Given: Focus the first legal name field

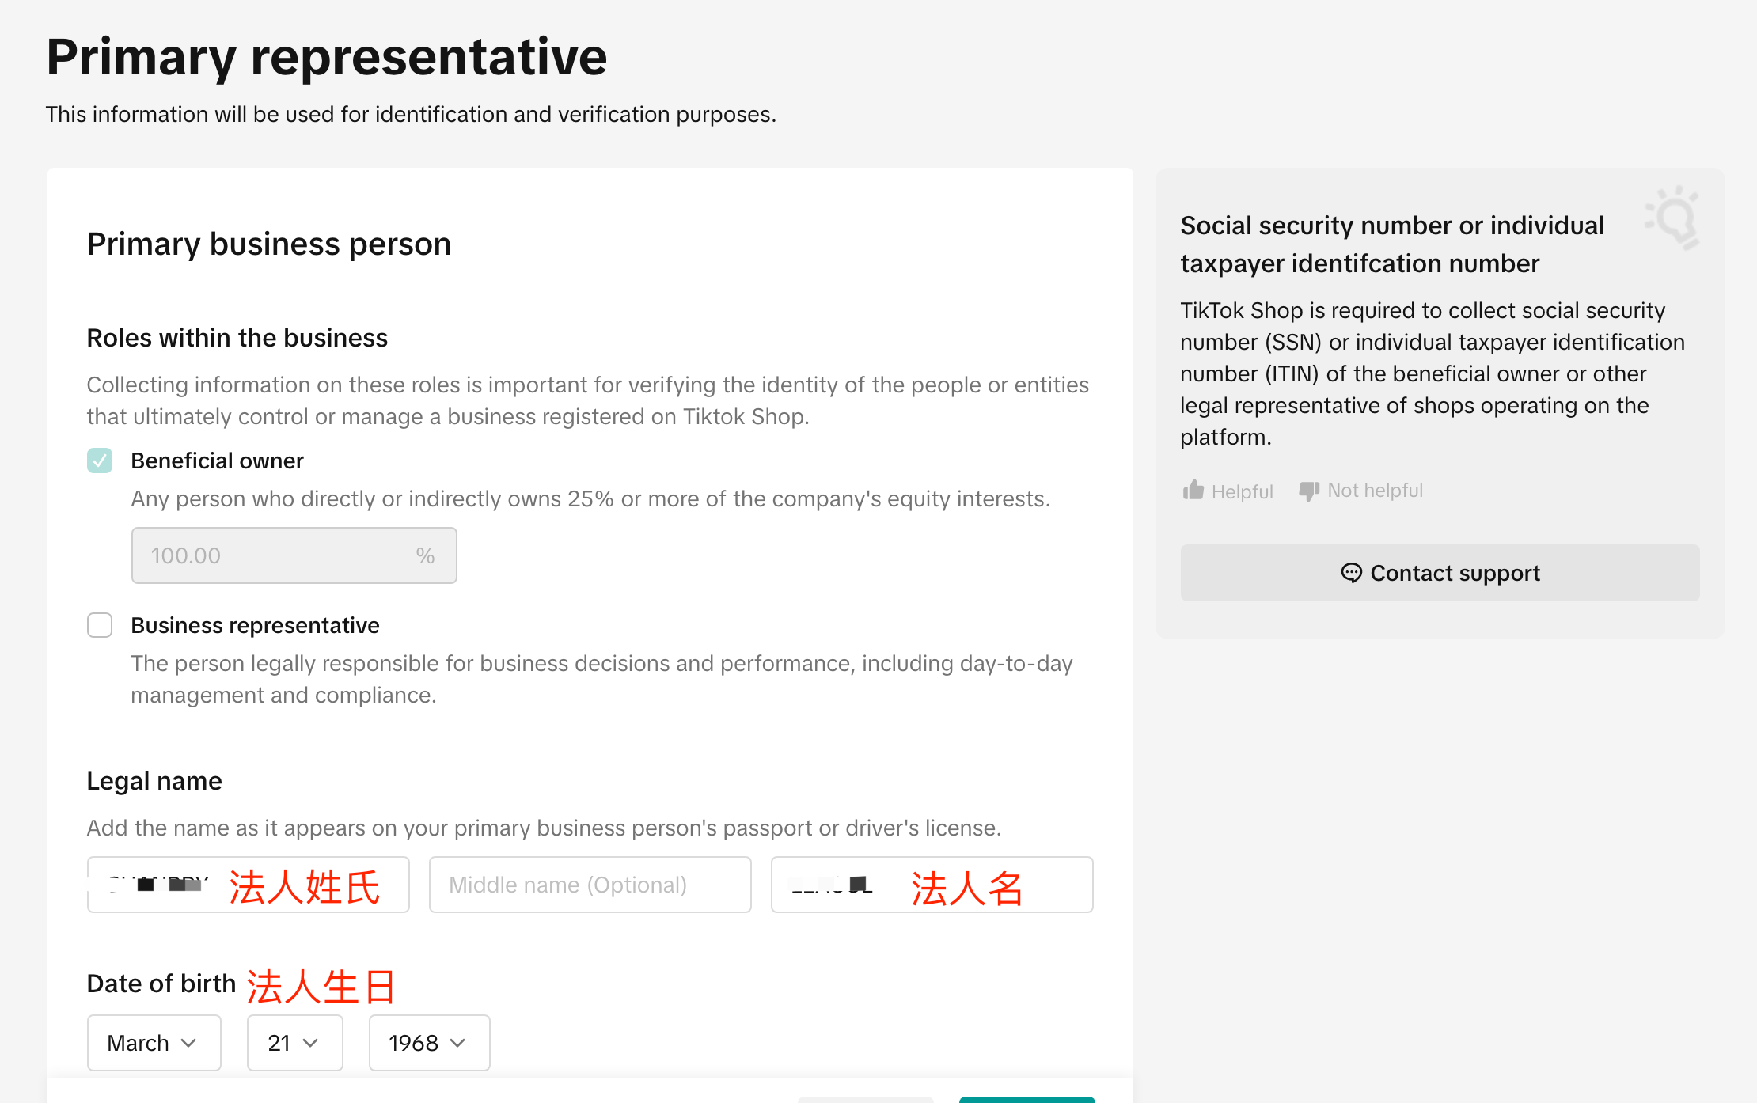Looking at the screenshot, I should (x=248, y=885).
